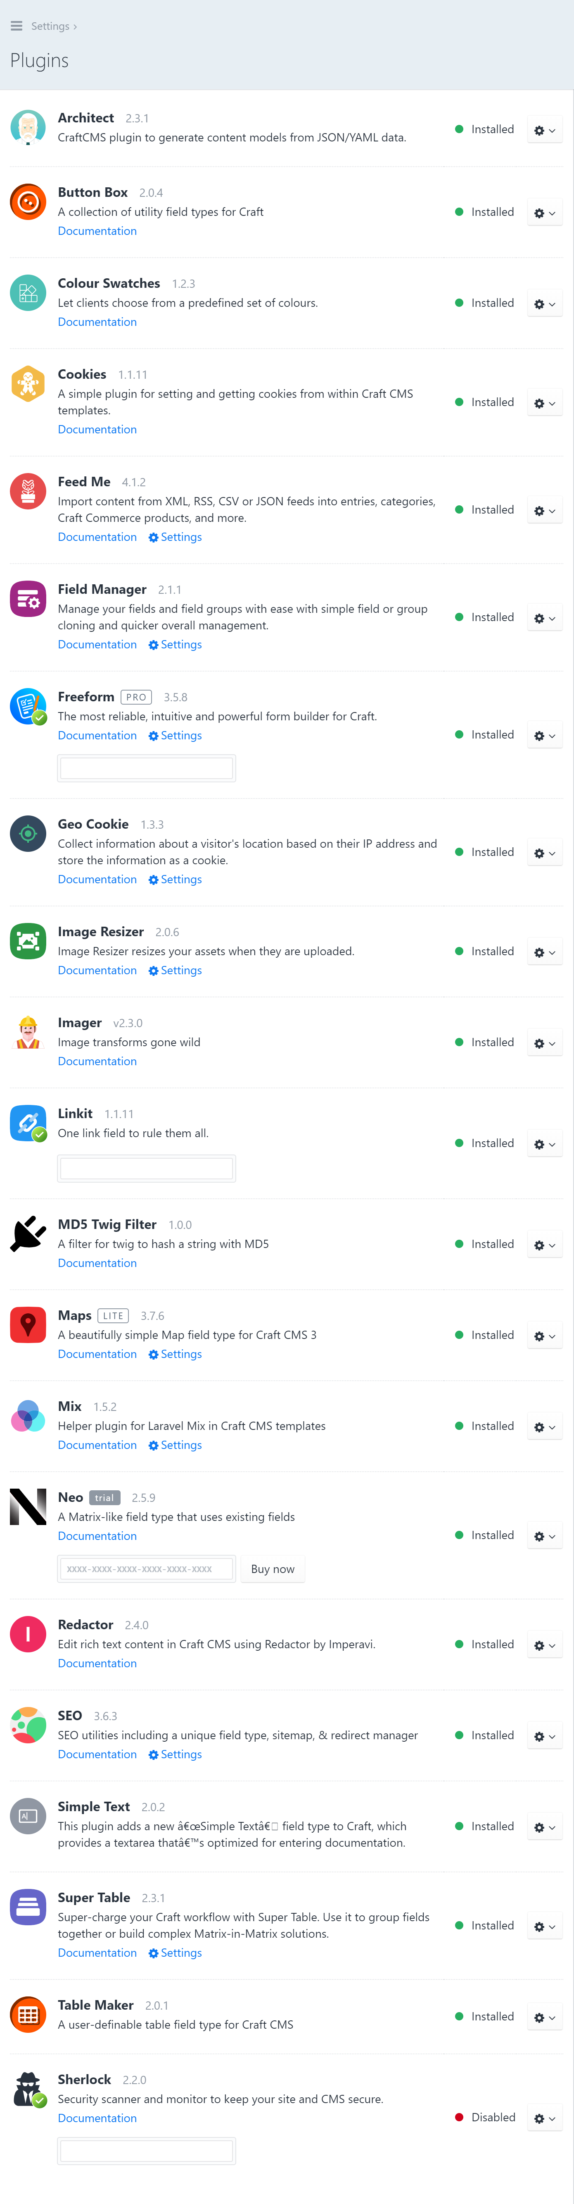Viewport: 574px width, 2204px height.
Task: Expand the action dropdown for Table Maker
Action: [x=544, y=2018]
